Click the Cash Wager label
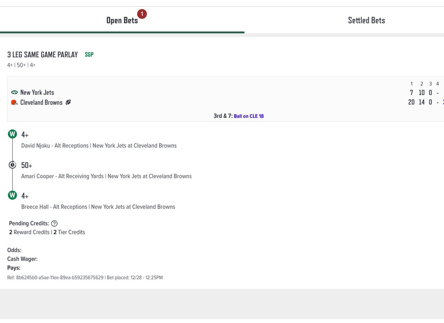The image size is (444, 323). pyautogui.click(x=23, y=259)
